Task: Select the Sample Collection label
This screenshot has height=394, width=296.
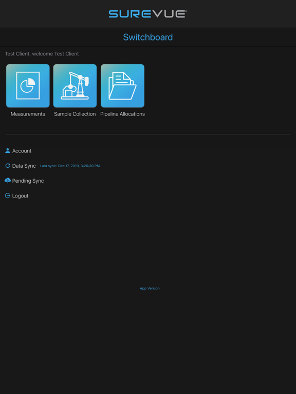Action: pyautogui.click(x=75, y=114)
